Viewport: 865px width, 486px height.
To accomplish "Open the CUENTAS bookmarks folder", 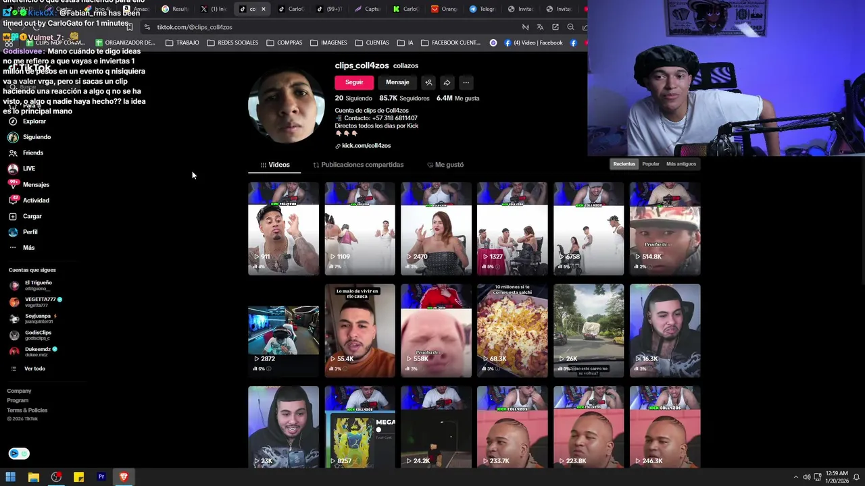I will coord(372,43).
